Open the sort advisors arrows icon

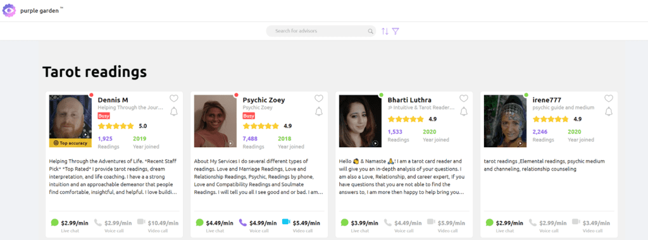click(385, 32)
